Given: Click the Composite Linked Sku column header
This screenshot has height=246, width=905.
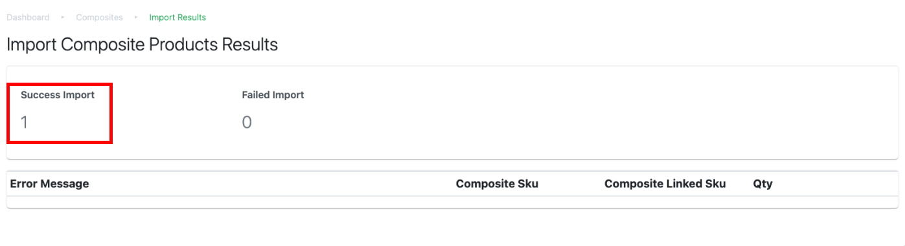Looking at the screenshot, I should pos(665,184).
